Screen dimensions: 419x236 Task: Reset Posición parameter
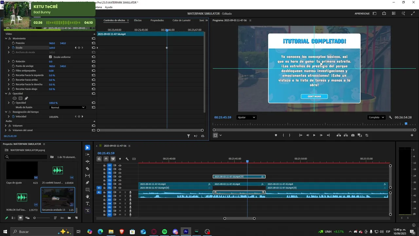pos(94,43)
